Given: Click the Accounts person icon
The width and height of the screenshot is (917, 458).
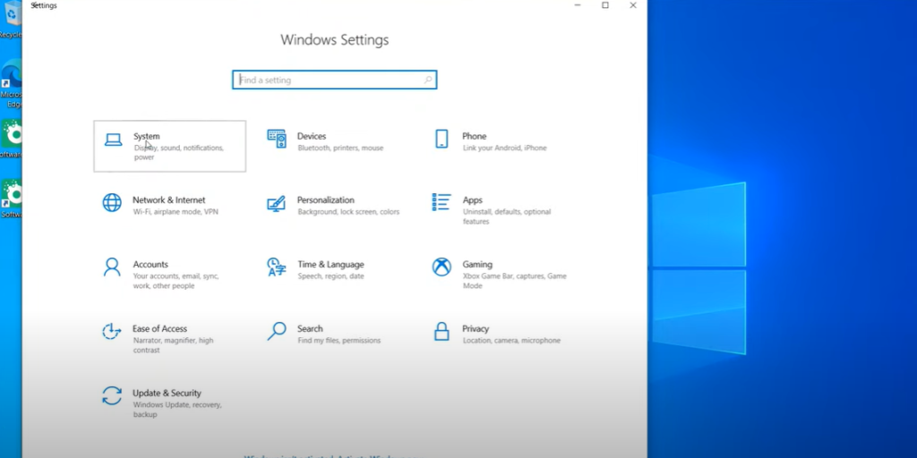Looking at the screenshot, I should [112, 267].
